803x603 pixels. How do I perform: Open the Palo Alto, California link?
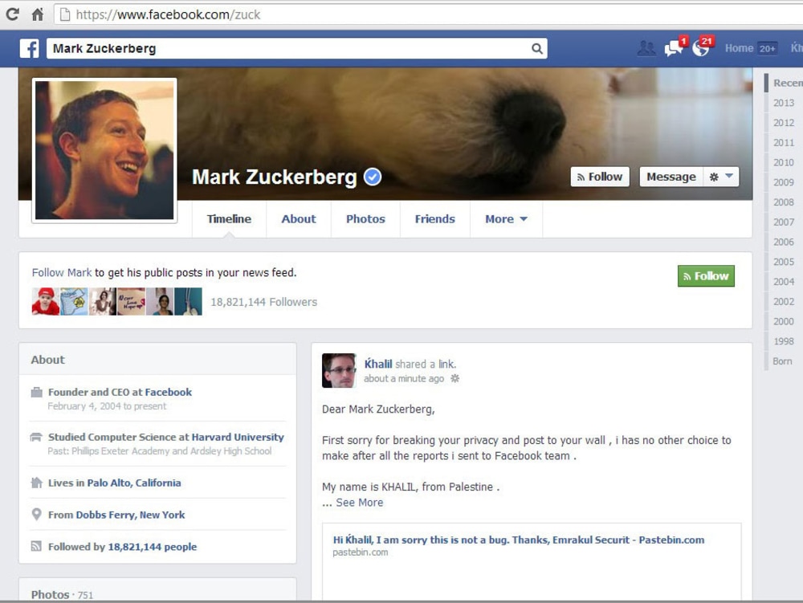point(133,483)
